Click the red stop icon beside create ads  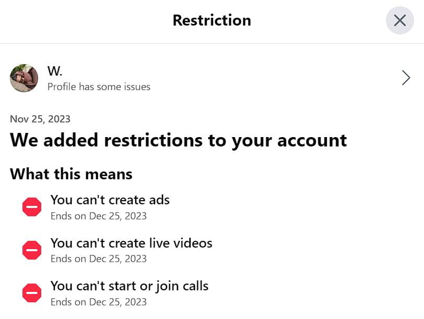coord(32,207)
